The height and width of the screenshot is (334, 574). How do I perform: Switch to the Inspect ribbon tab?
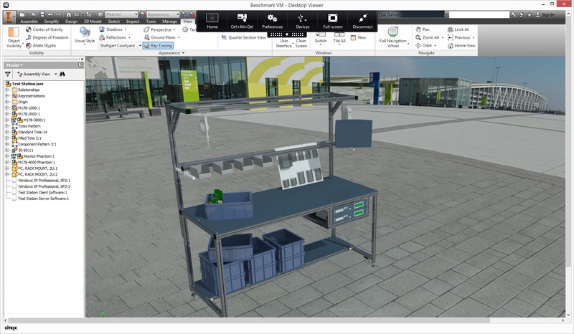133,22
